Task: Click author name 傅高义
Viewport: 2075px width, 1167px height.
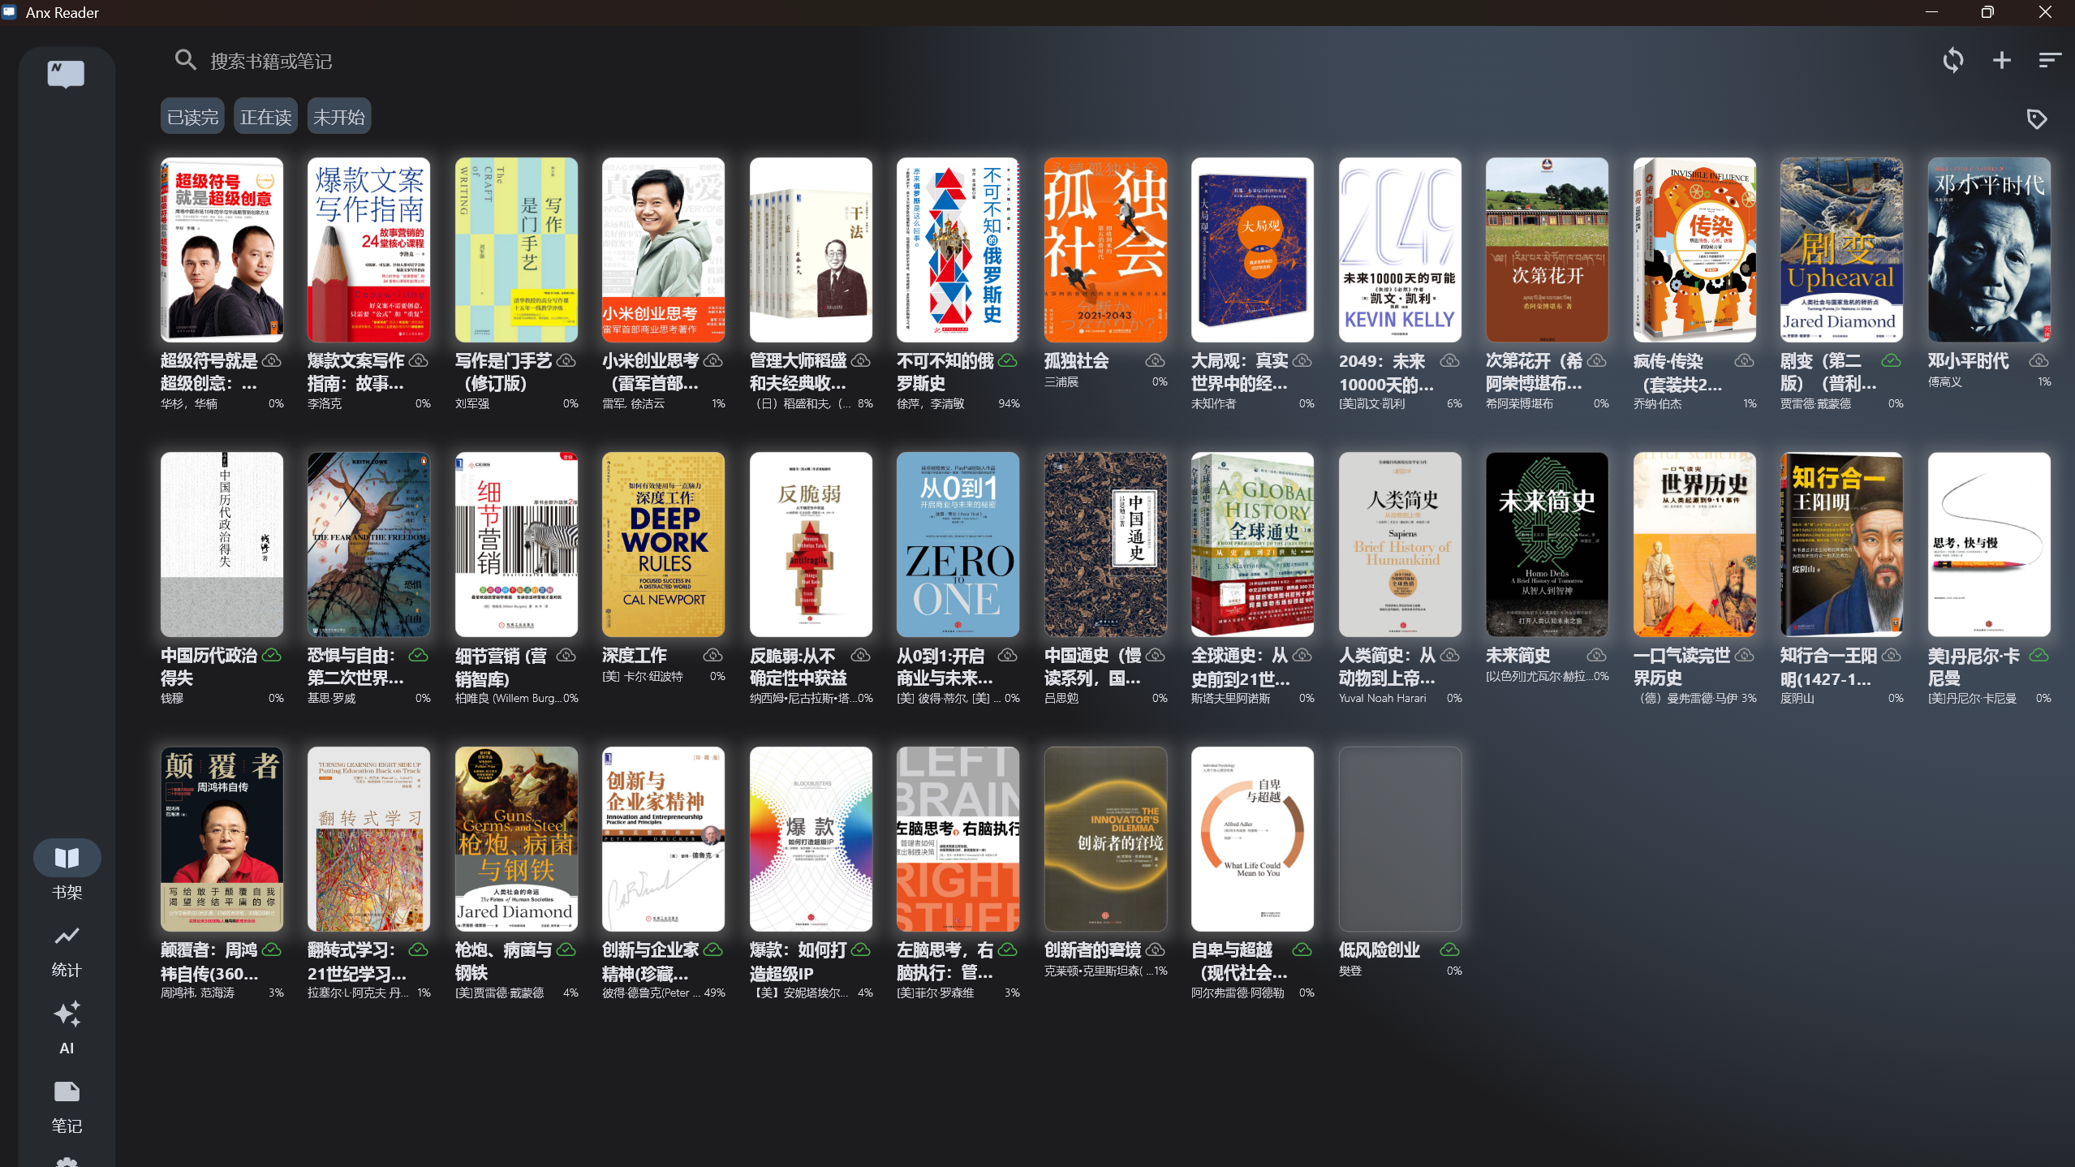Action: coord(1945,382)
